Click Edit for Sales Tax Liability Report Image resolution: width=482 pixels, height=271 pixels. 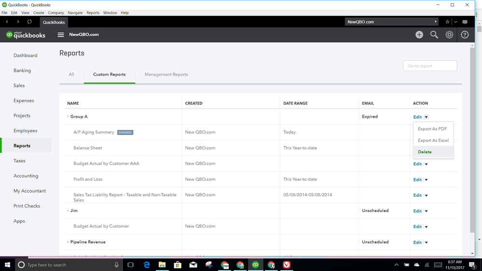(x=417, y=195)
